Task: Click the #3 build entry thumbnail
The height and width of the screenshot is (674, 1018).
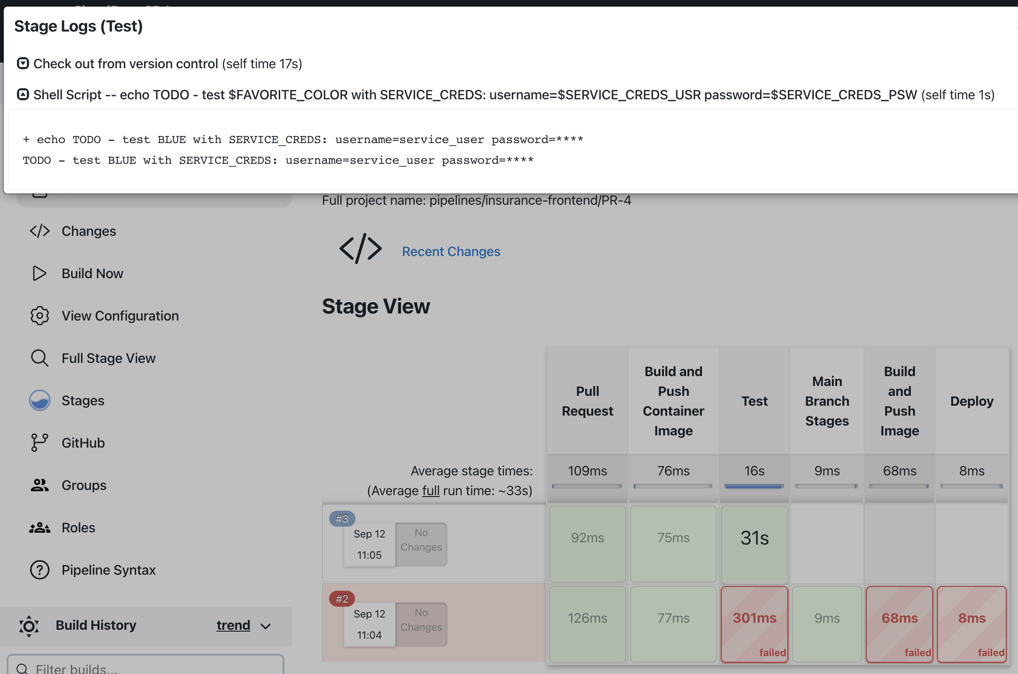Action: (x=342, y=518)
